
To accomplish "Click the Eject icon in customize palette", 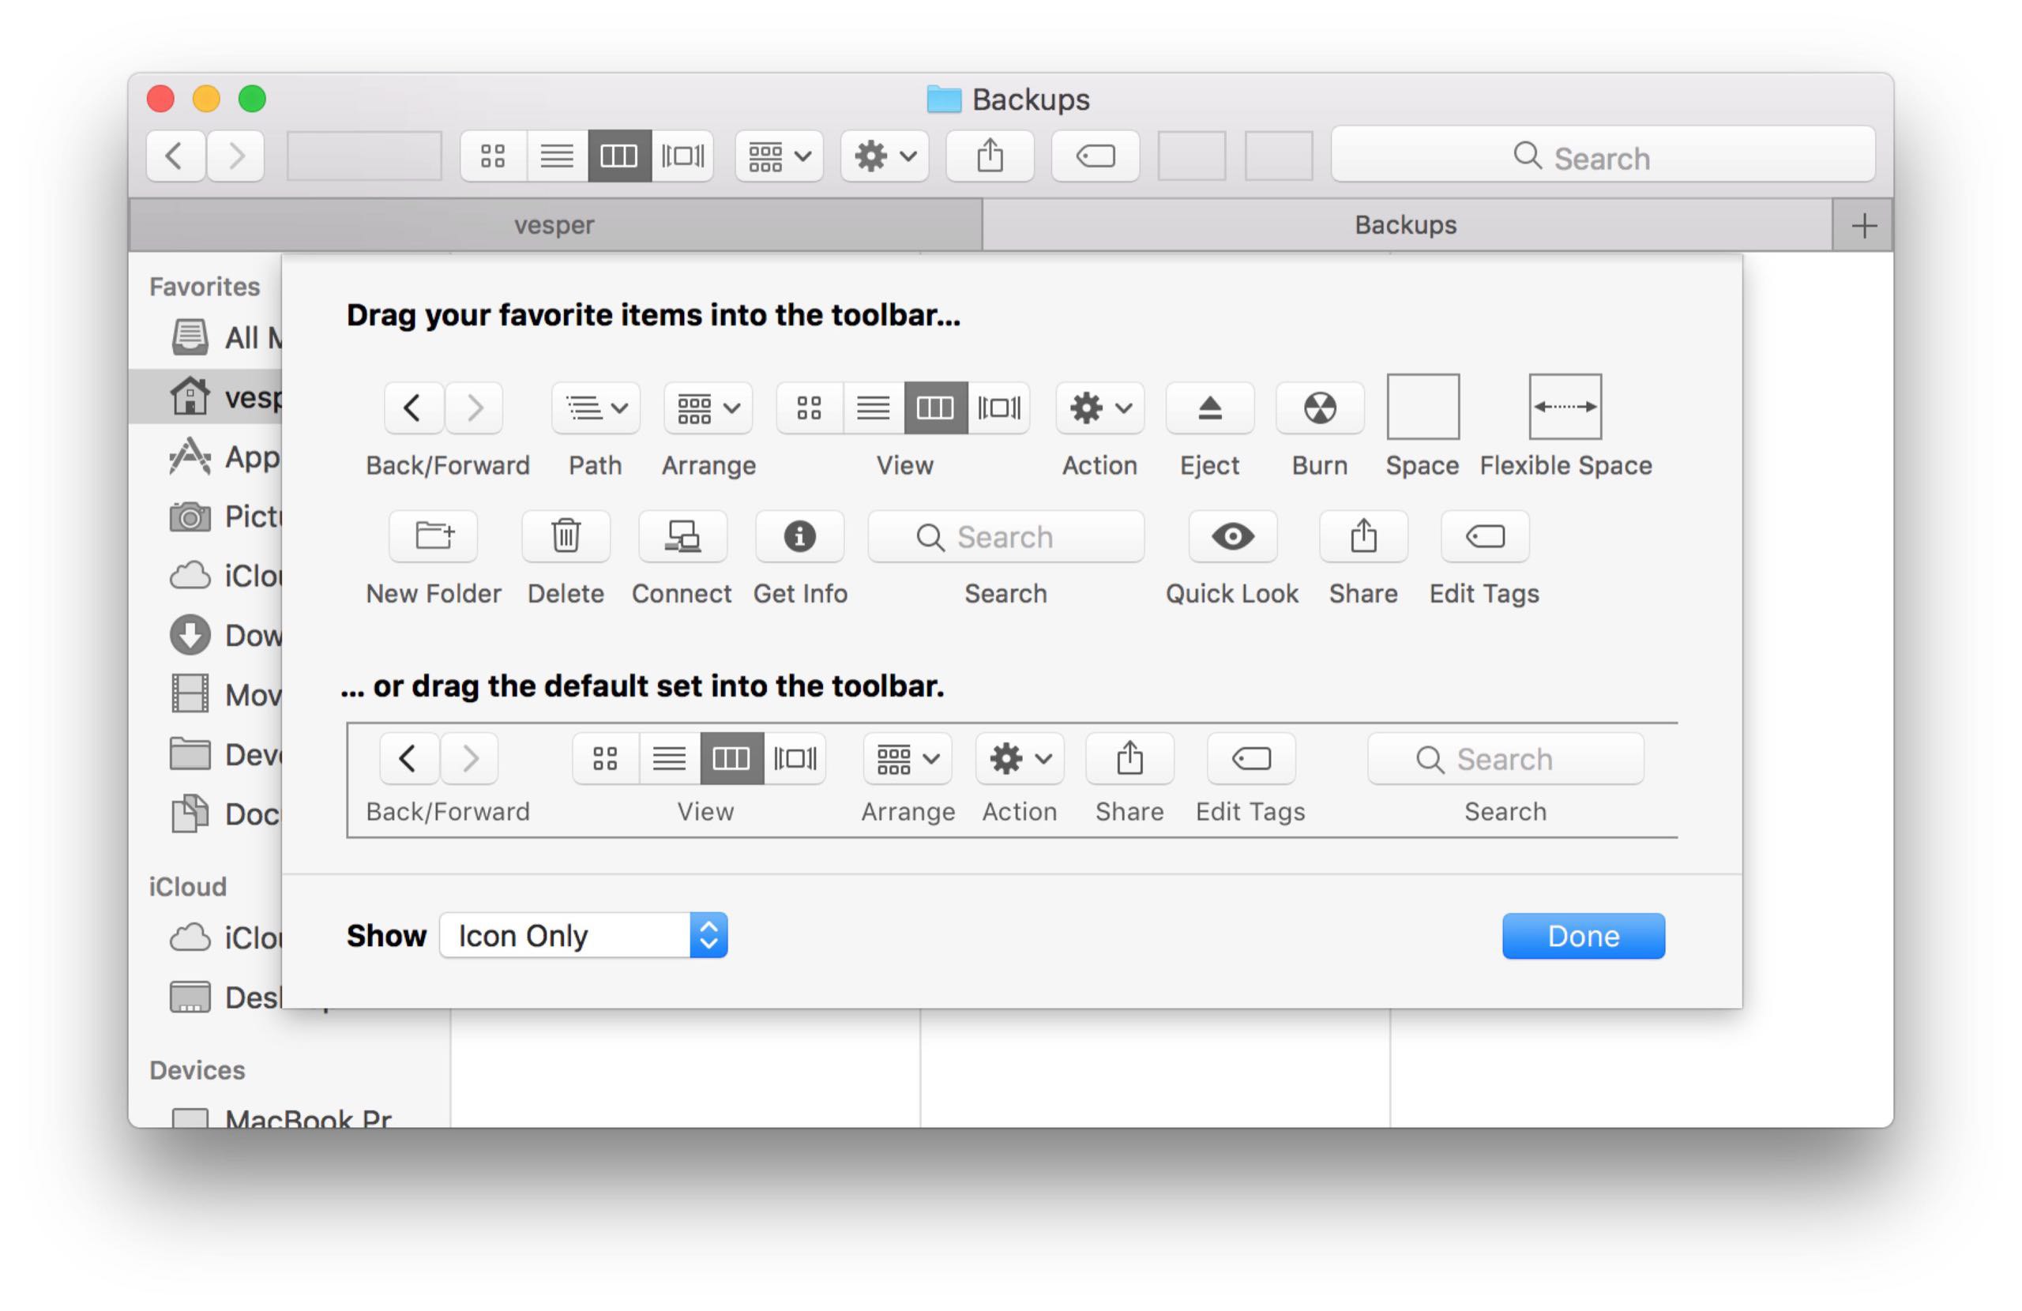I will pos(1209,408).
